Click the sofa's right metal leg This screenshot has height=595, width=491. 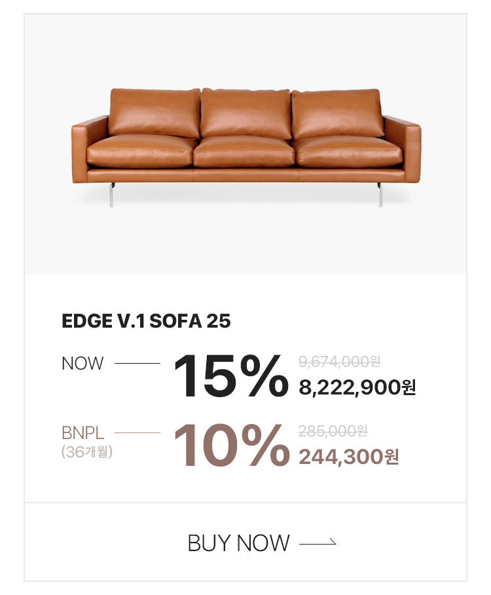tap(380, 195)
